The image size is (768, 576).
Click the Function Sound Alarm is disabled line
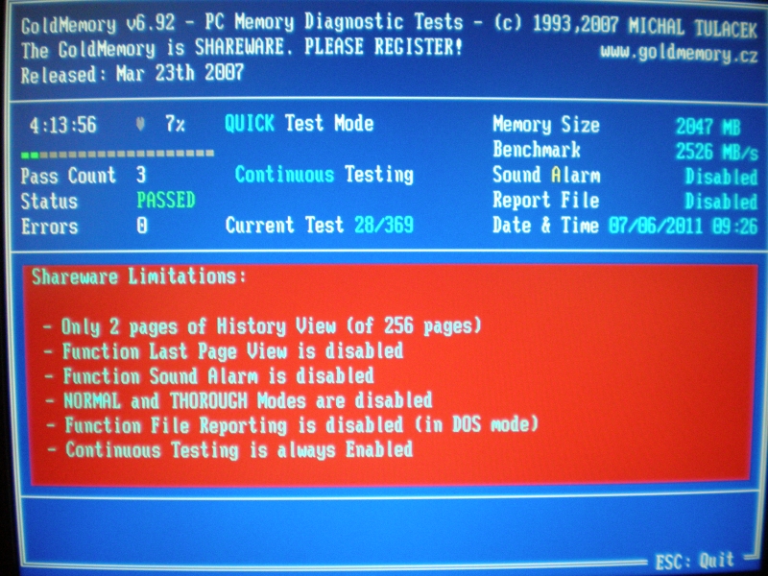209,376
